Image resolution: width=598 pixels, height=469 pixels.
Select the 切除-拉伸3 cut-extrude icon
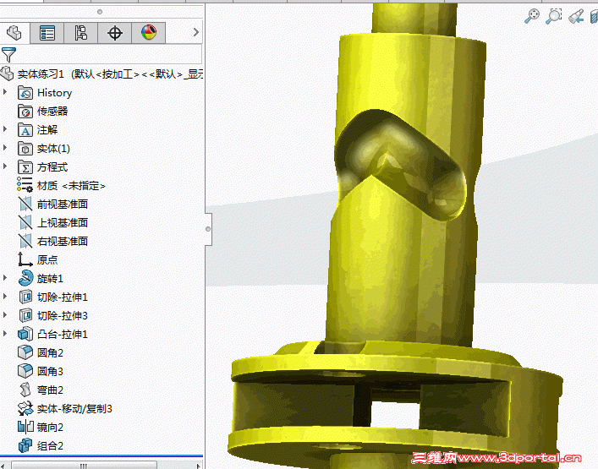click(25, 315)
